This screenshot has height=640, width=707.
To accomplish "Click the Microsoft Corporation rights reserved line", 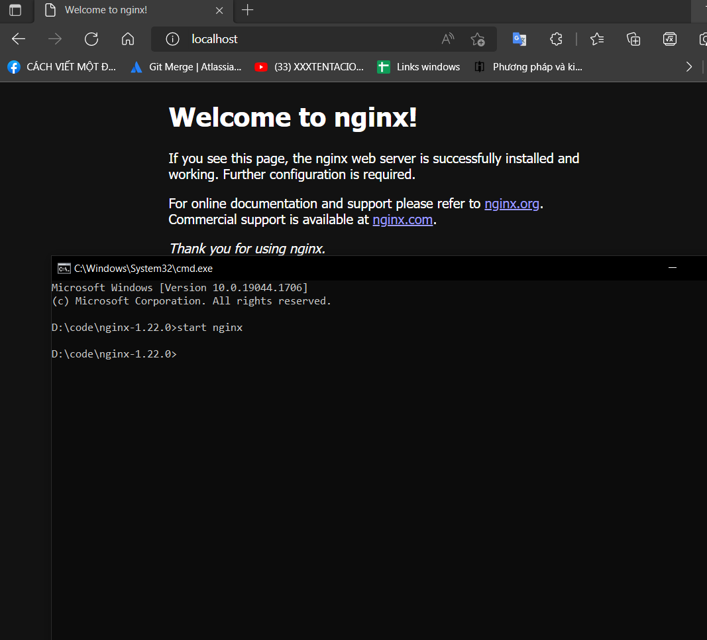I will [x=191, y=301].
